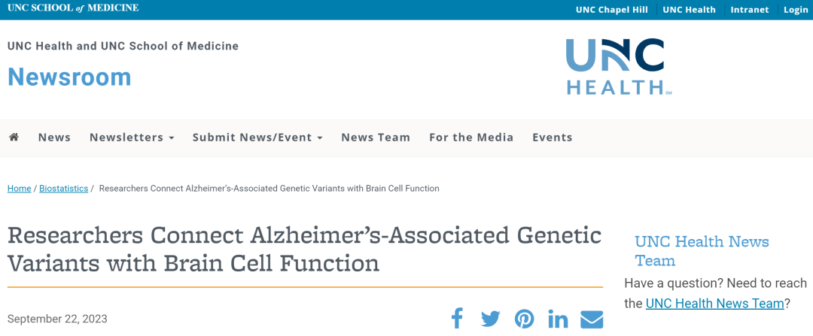Viewport: 813px width, 336px height.
Task: Open the News menu item
Action: pyautogui.click(x=54, y=138)
